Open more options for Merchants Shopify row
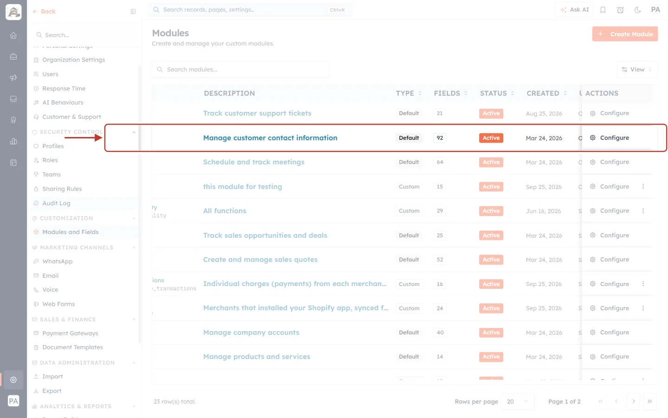 (643, 308)
